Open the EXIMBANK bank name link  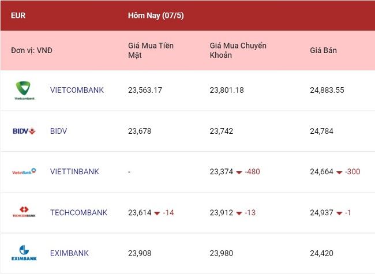click(x=69, y=253)
